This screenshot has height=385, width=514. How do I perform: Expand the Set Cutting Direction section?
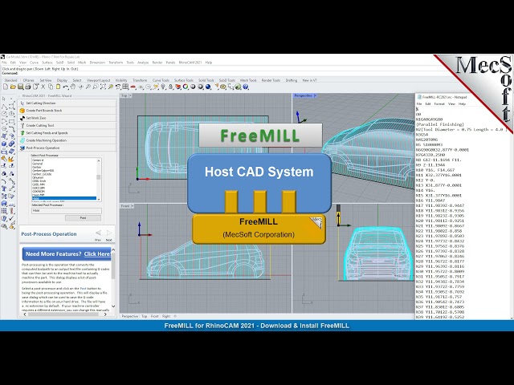67,103
